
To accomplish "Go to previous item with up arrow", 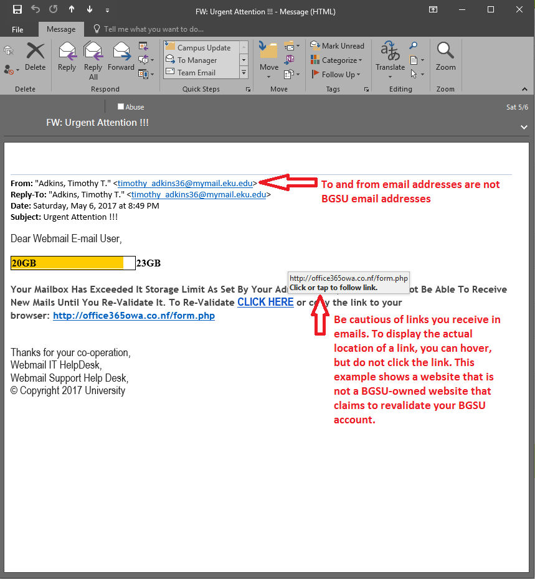I will coord(72,9).
